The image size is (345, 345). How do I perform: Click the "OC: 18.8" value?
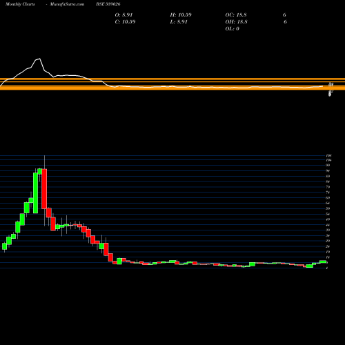pyautogui.click(x=236, y=15)
